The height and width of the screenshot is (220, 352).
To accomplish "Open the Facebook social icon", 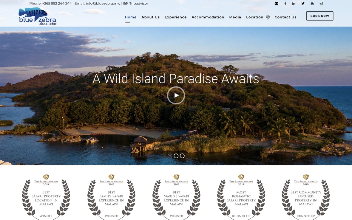I will 285,4.
